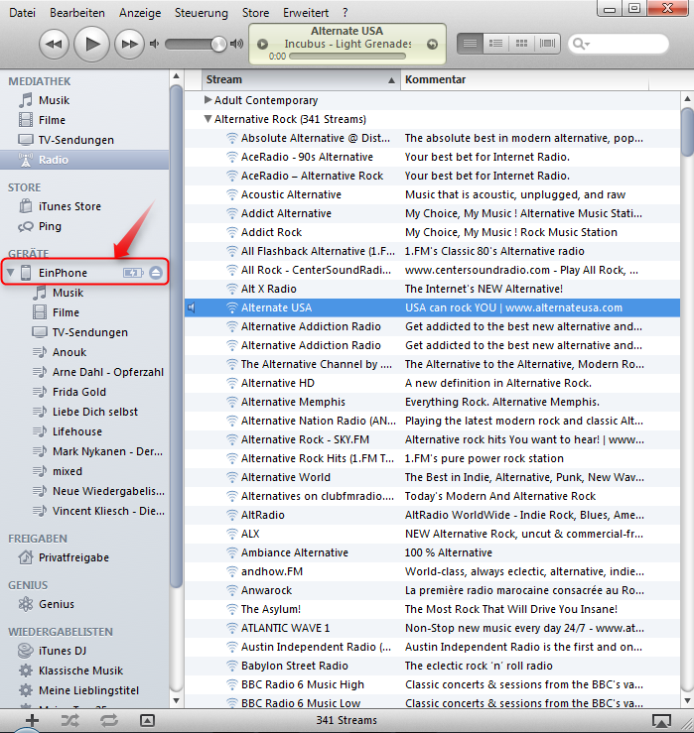Select Ping in the Store section
The image size is (694, 733).
(x=50, y=226)
